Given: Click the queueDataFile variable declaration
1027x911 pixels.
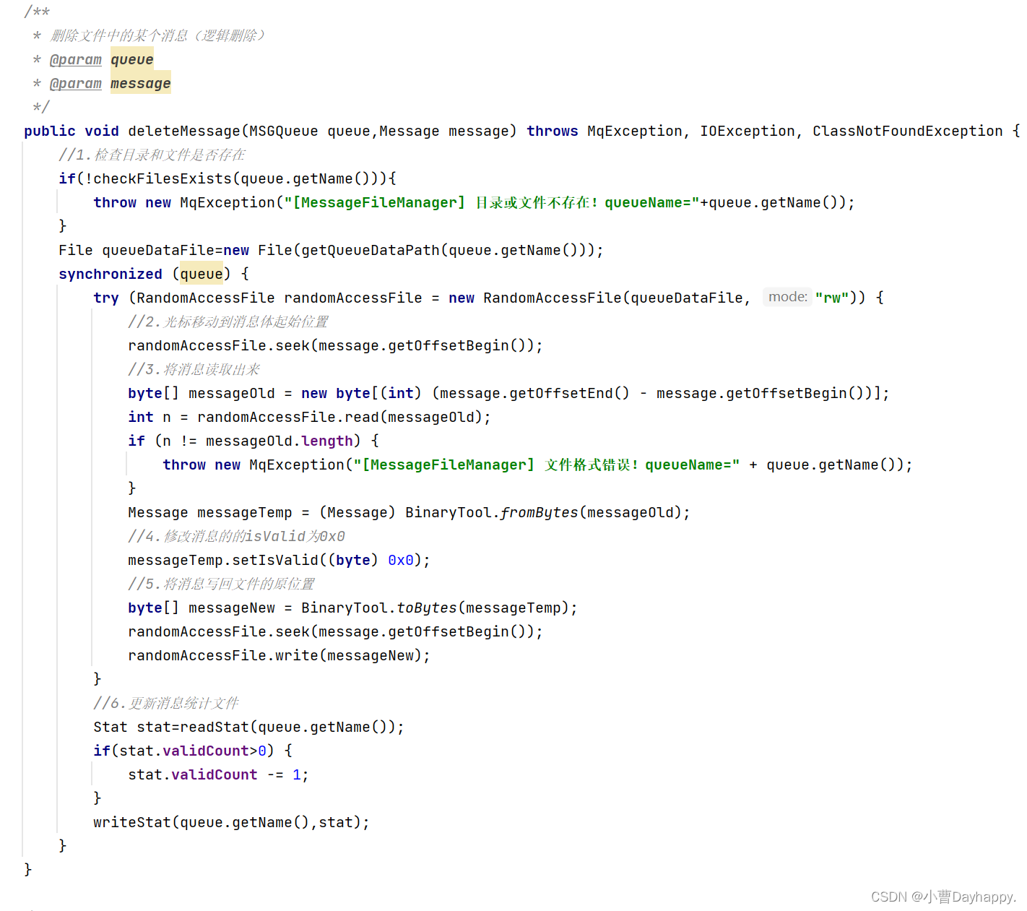Looking at the screenshot, I should click(x=158, y=250).
